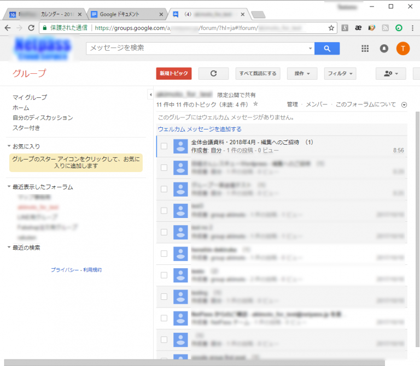
Task: Go to マイ グループ in the sidebar
Action: coord(30,97)
